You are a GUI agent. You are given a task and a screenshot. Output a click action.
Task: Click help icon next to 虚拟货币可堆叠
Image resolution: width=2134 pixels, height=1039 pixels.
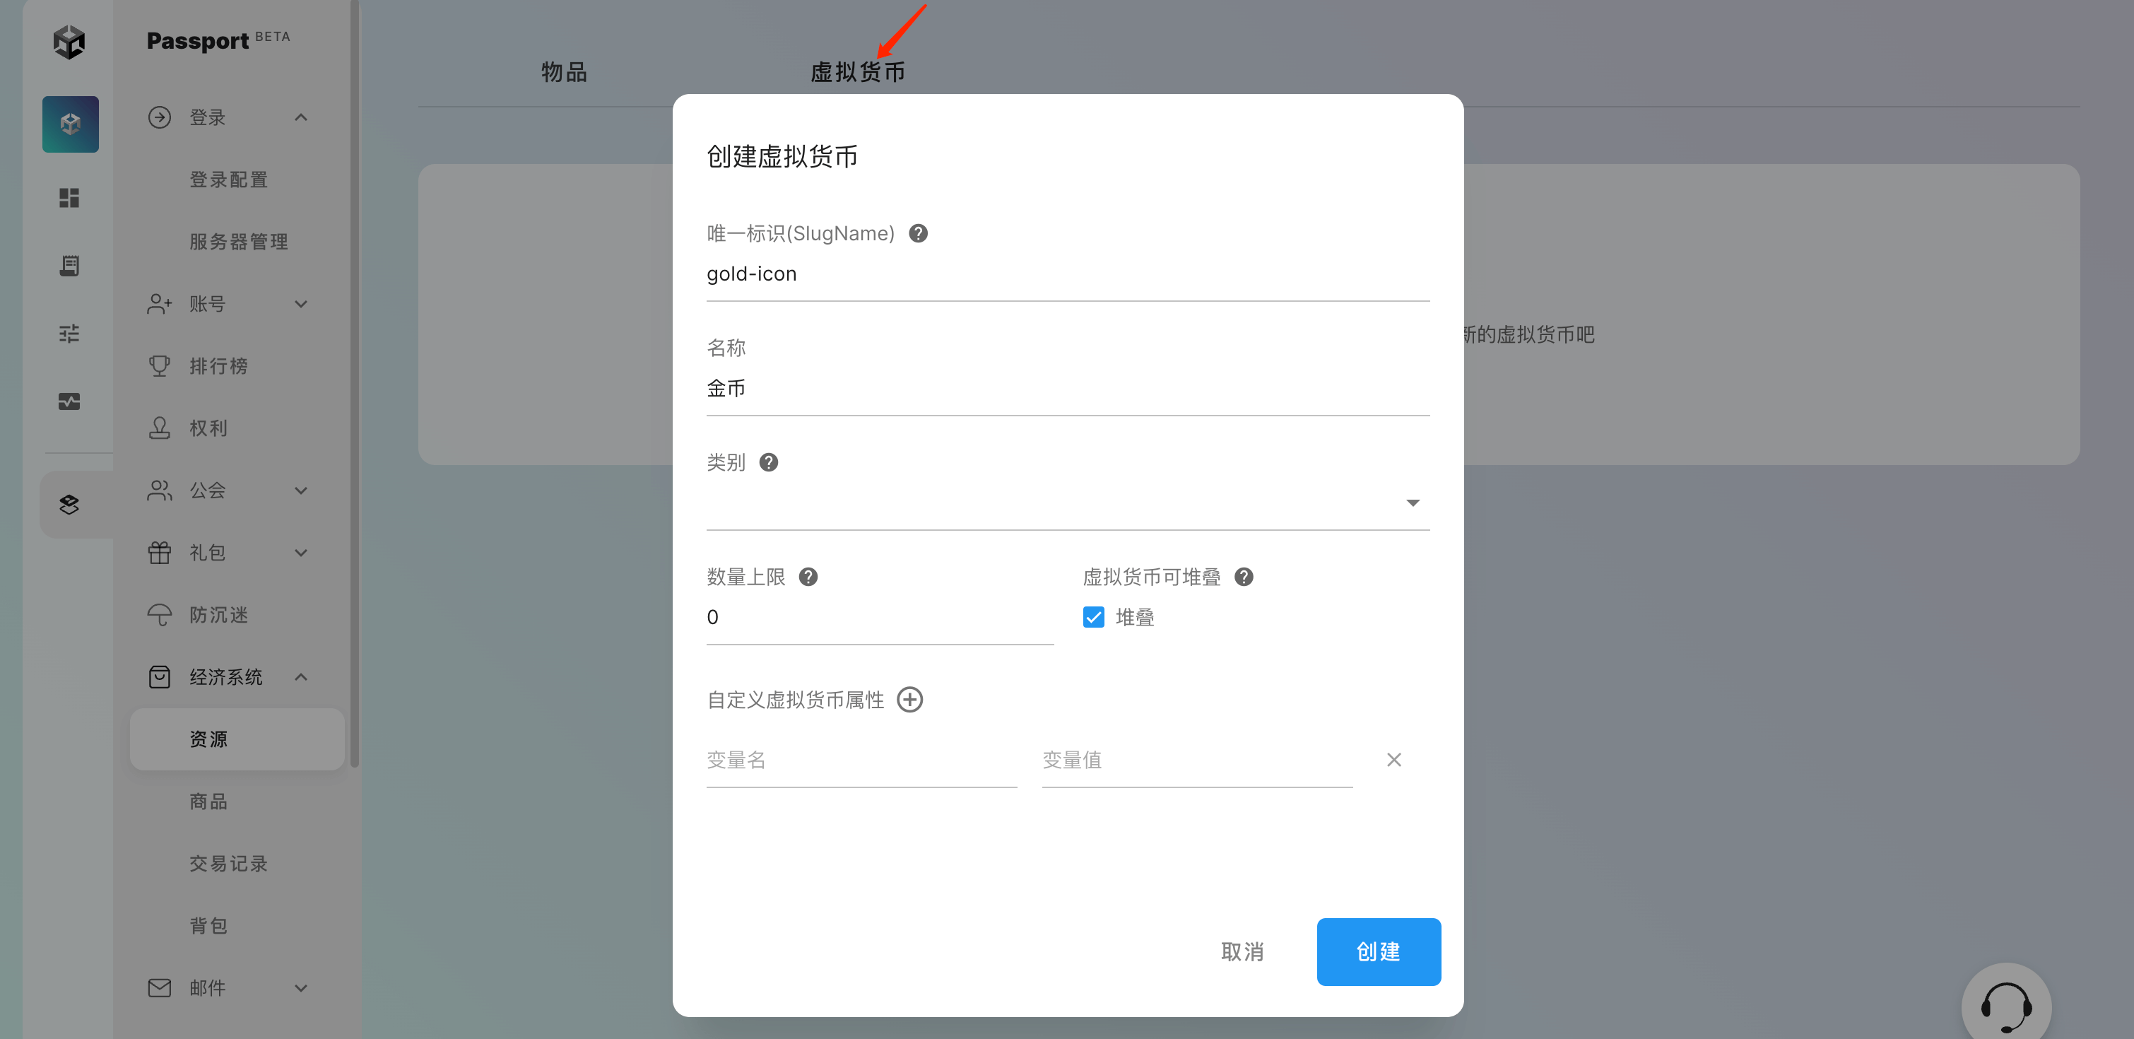1244,577
